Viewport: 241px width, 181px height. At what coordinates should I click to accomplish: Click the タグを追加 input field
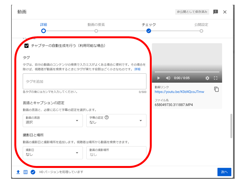click(x=84, y=81)
